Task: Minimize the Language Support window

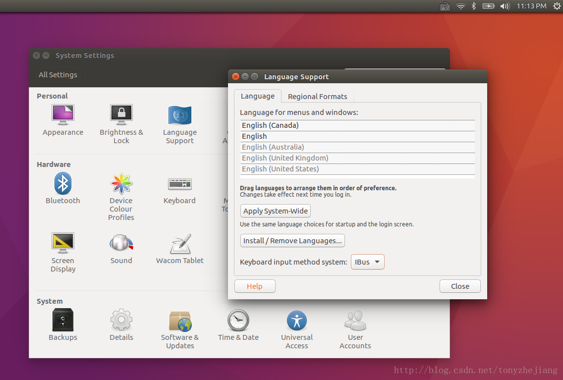Action: point(245,76)
